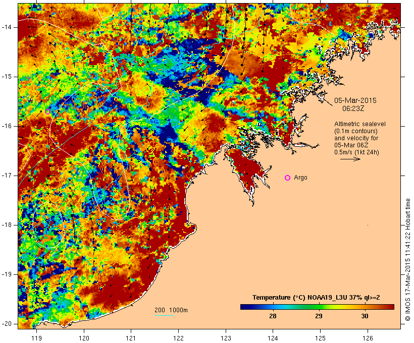
Task: Click the '119' longitude axis label
Action: click(x=36, y=338)
